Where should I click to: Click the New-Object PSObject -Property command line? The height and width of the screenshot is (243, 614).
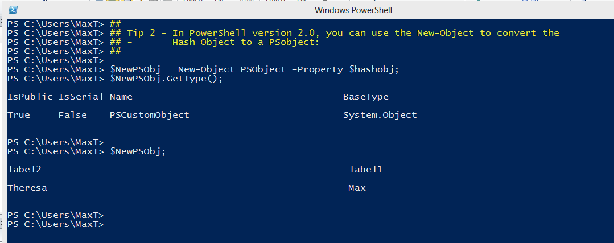tap(254, 69)
